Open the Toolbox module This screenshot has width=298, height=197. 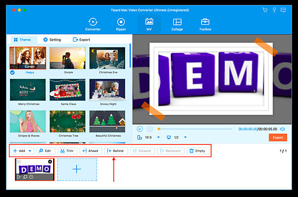coord(205,24)
